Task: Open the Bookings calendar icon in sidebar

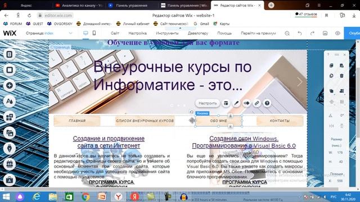Action: tap(10, 164)
